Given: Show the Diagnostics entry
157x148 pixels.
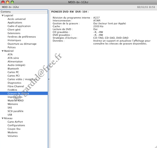Looking at the screenshot, I should point(14,83).
